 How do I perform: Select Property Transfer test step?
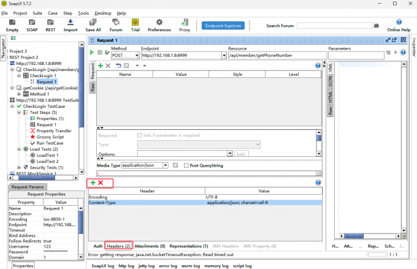click(x=54, y=131)
